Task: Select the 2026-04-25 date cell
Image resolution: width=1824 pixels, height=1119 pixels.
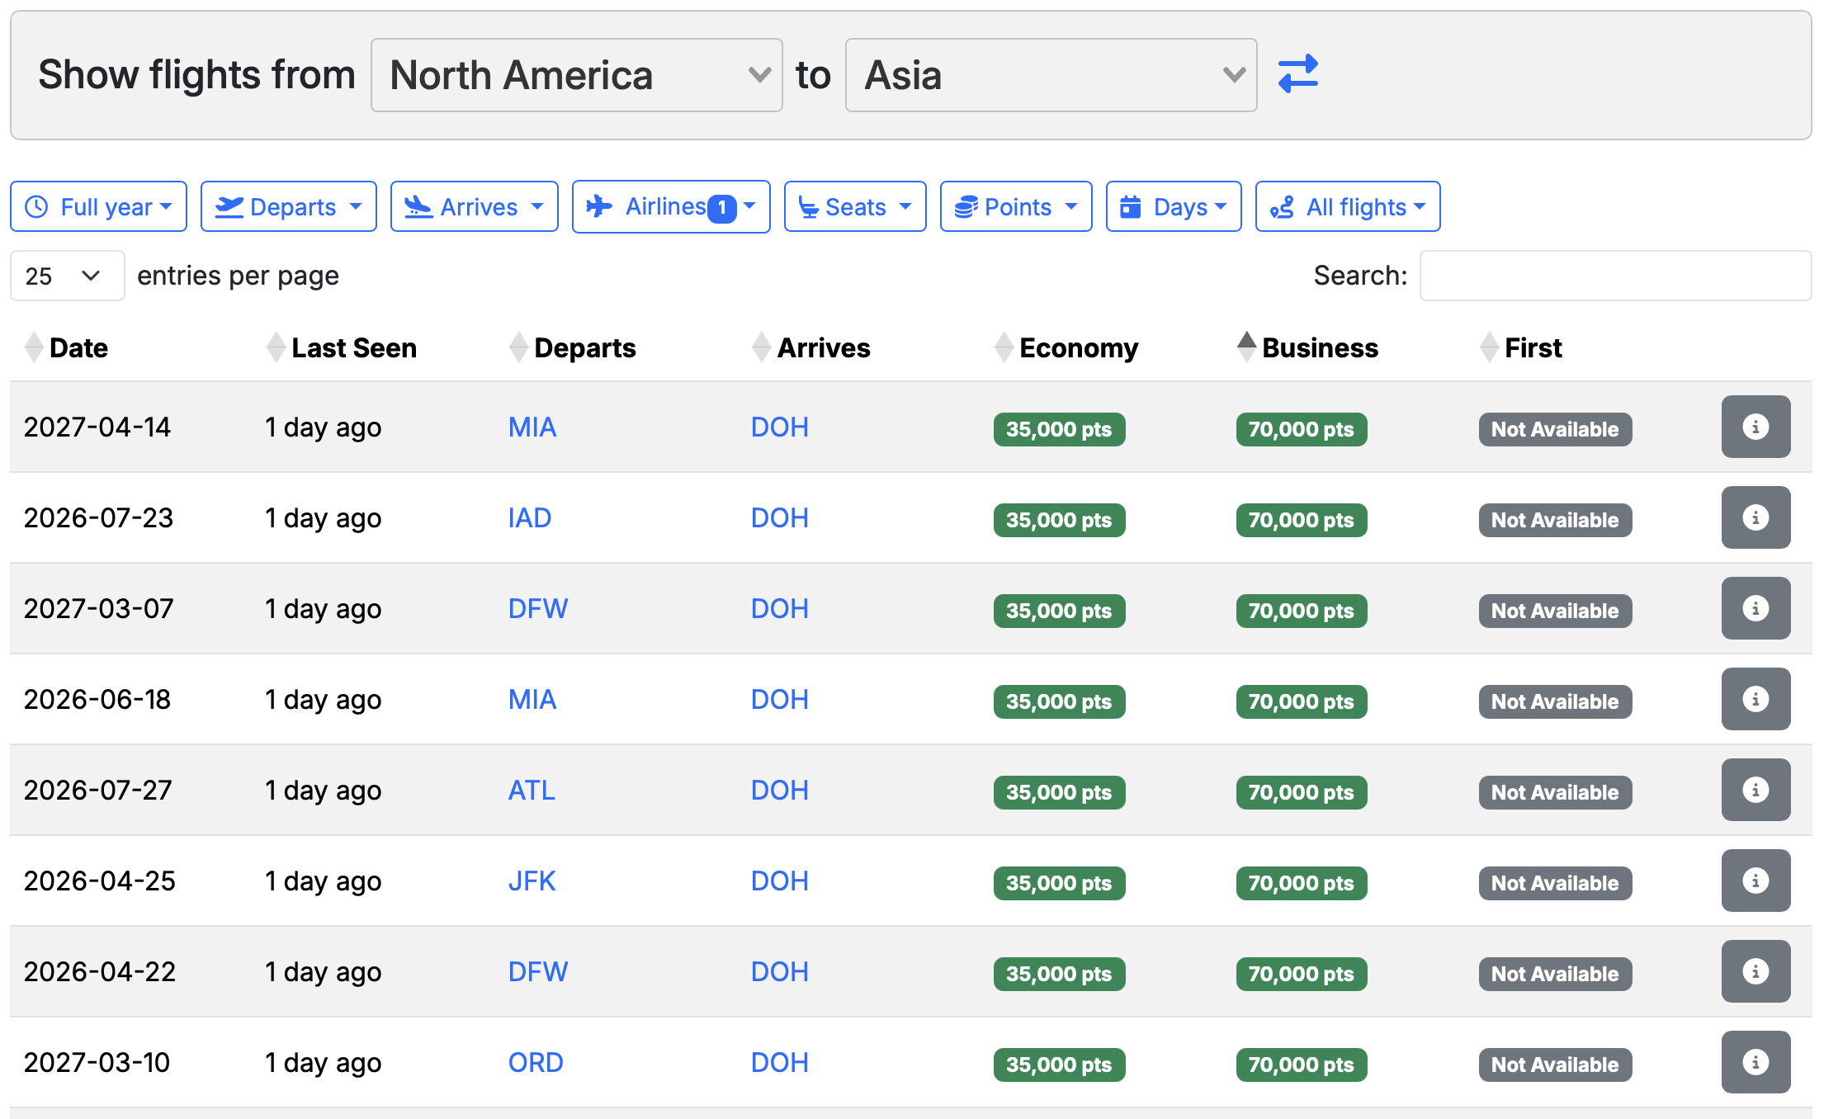Action: click(x=99, y=881)
